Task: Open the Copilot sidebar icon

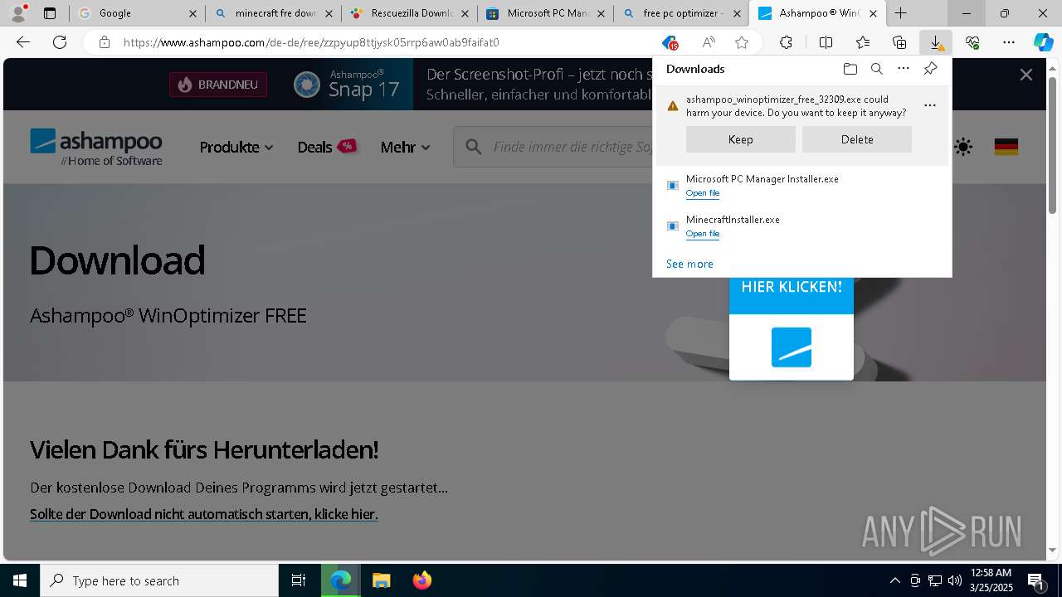Action: coord(1043,42)
